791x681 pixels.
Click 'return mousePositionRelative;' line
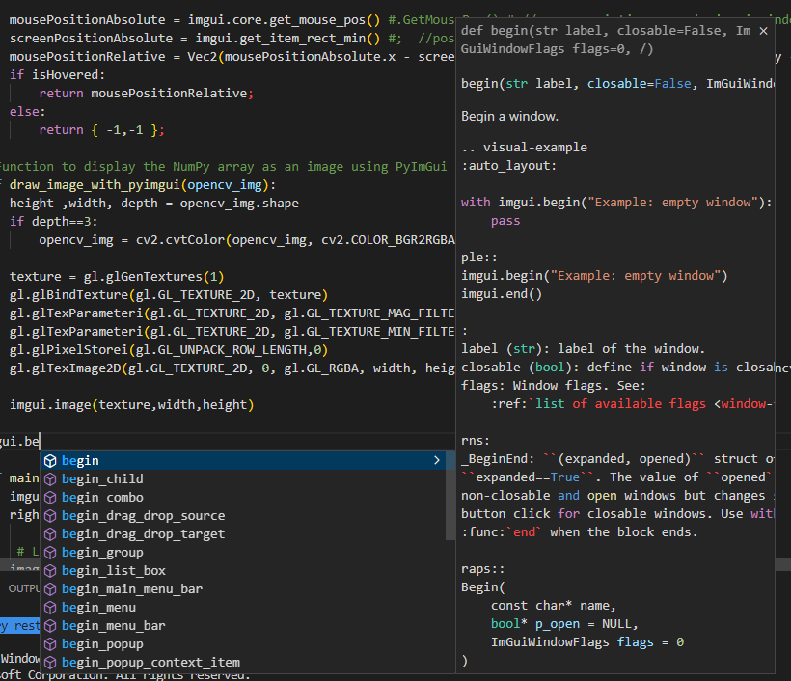coord(147,94)
